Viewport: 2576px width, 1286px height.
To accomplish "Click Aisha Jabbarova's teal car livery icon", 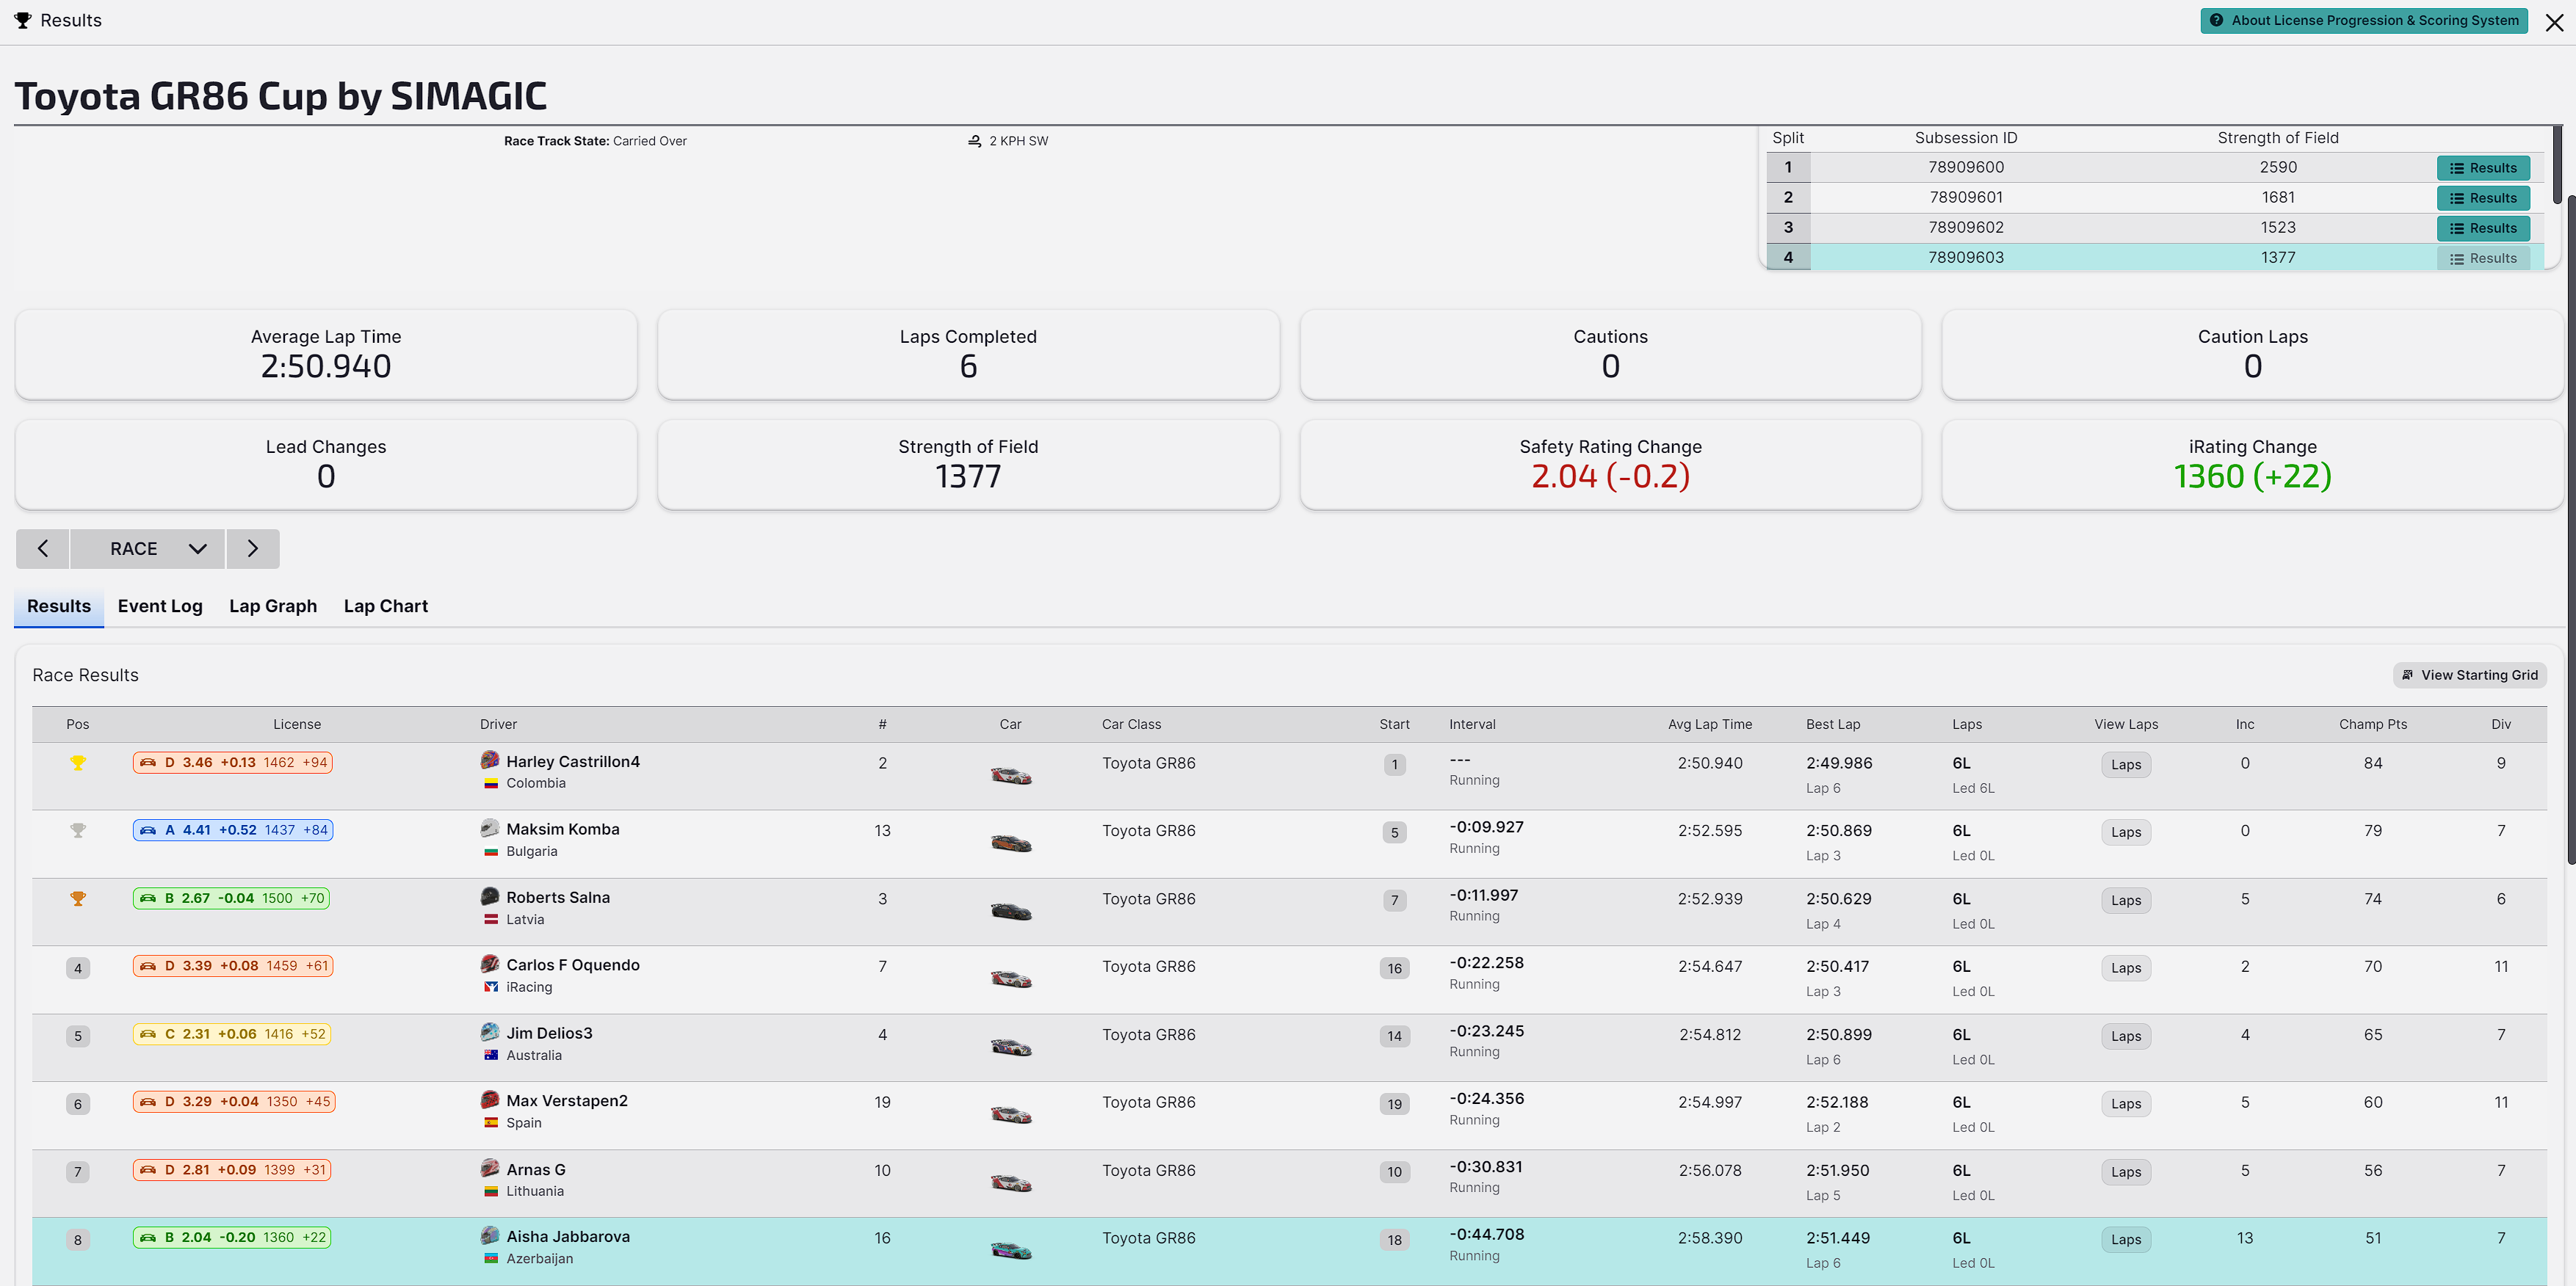I will tap(1010, 1250).
